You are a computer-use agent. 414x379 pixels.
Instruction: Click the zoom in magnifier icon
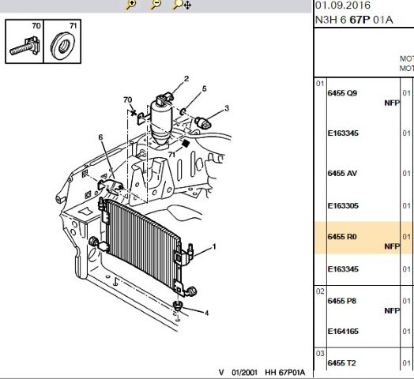tap(130, 4)
